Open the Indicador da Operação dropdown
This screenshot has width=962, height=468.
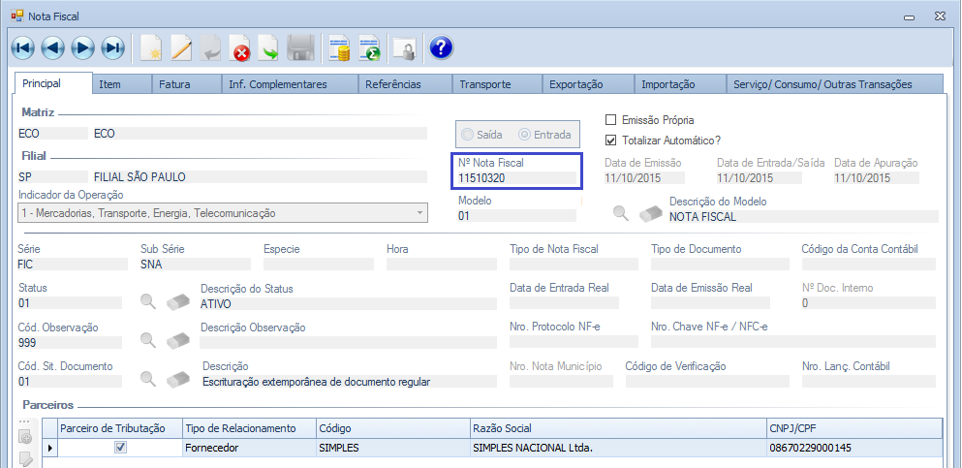pos(223,213)
